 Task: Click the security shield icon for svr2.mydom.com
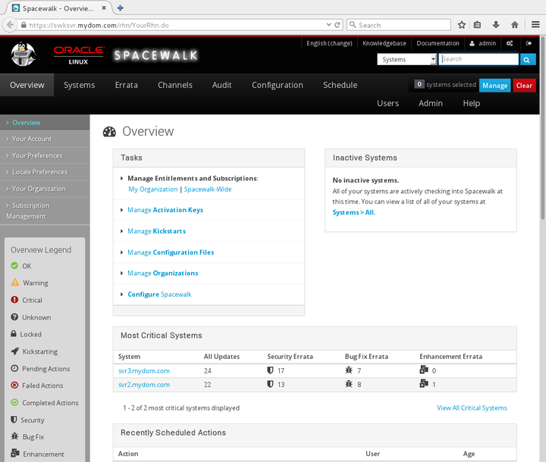[270, 384]
